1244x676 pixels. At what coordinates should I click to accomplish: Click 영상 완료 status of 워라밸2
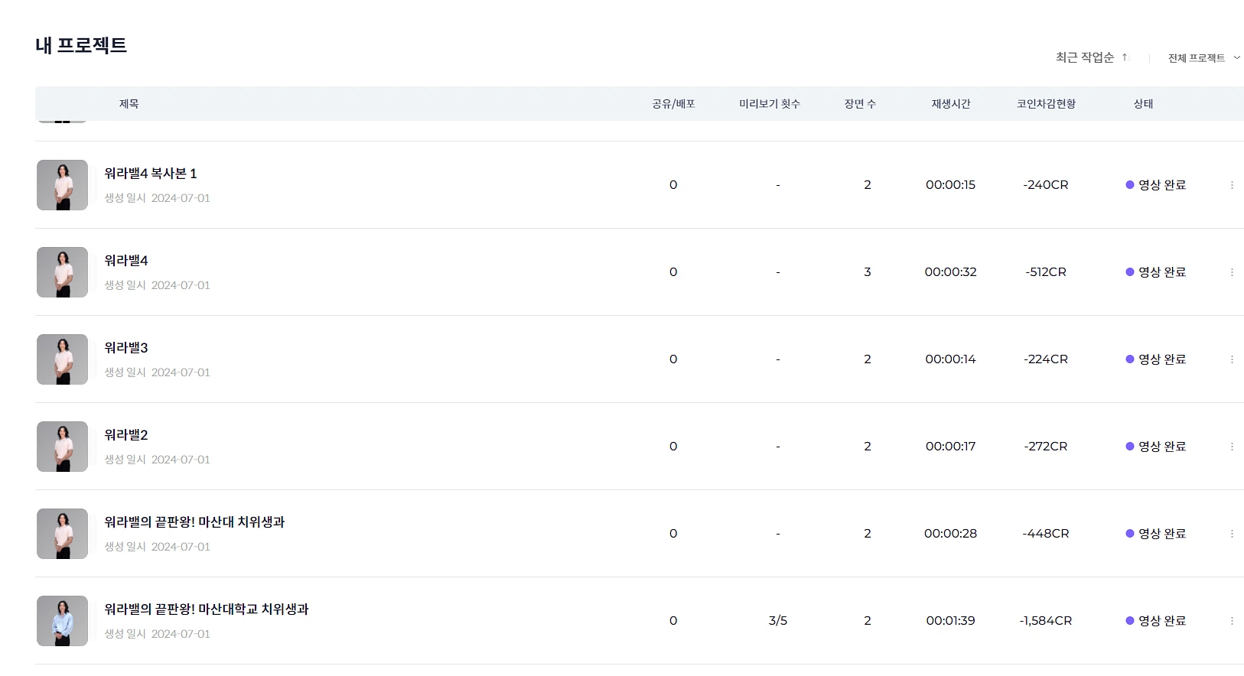1156,447
